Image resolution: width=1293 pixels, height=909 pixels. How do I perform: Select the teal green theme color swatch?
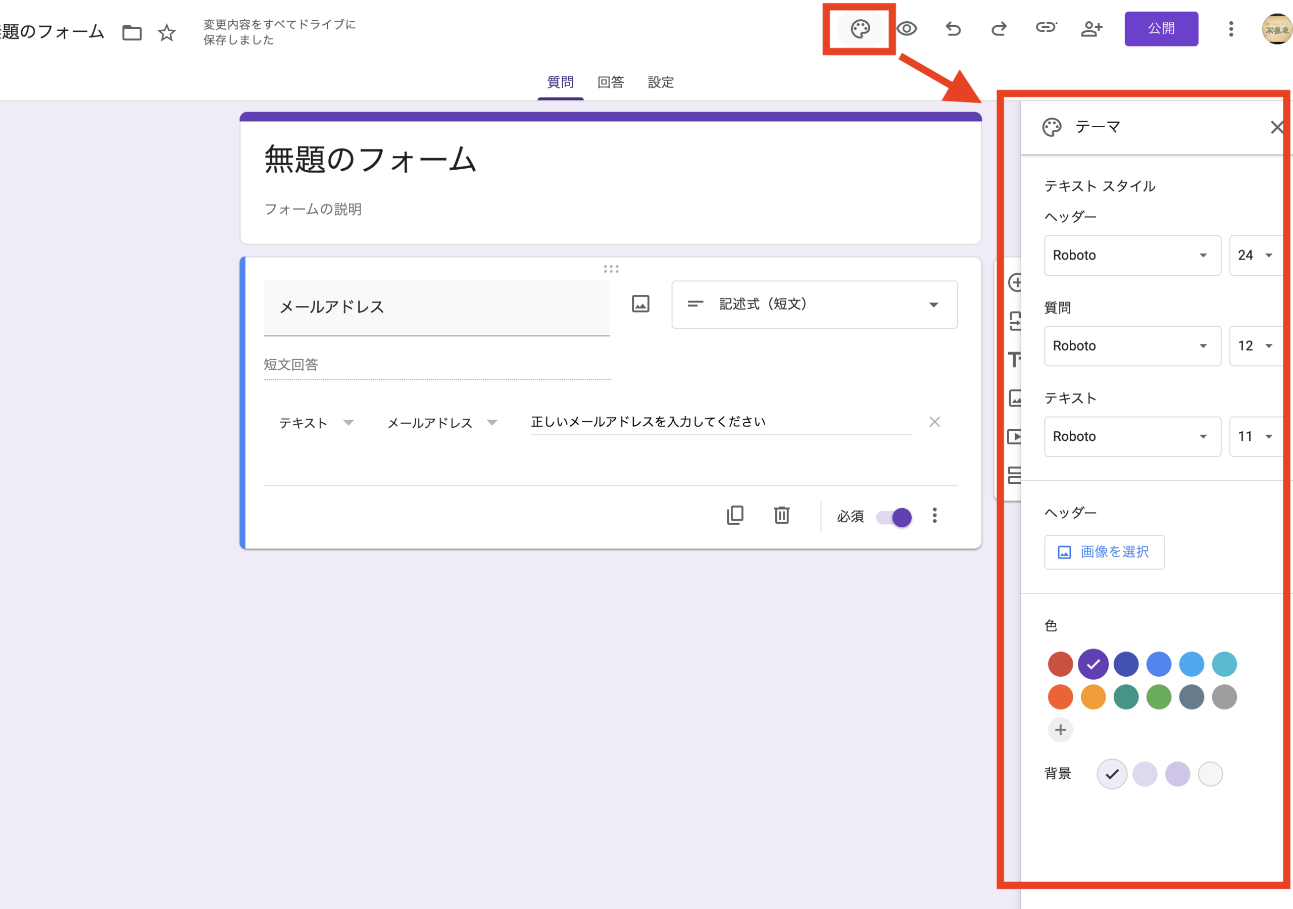coord(1126,697)
